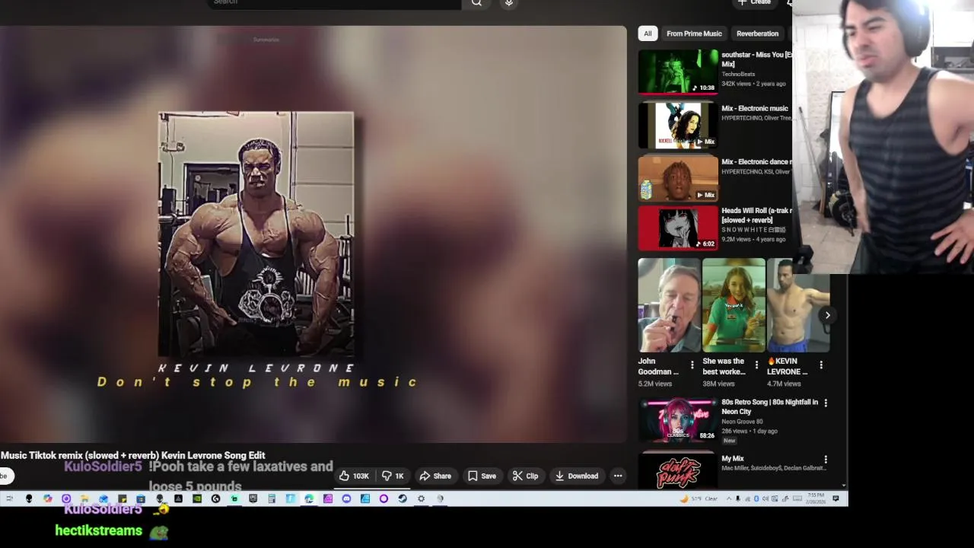
Task: Open Microsoft Store taskbar icon
Action: coord(141,499)
